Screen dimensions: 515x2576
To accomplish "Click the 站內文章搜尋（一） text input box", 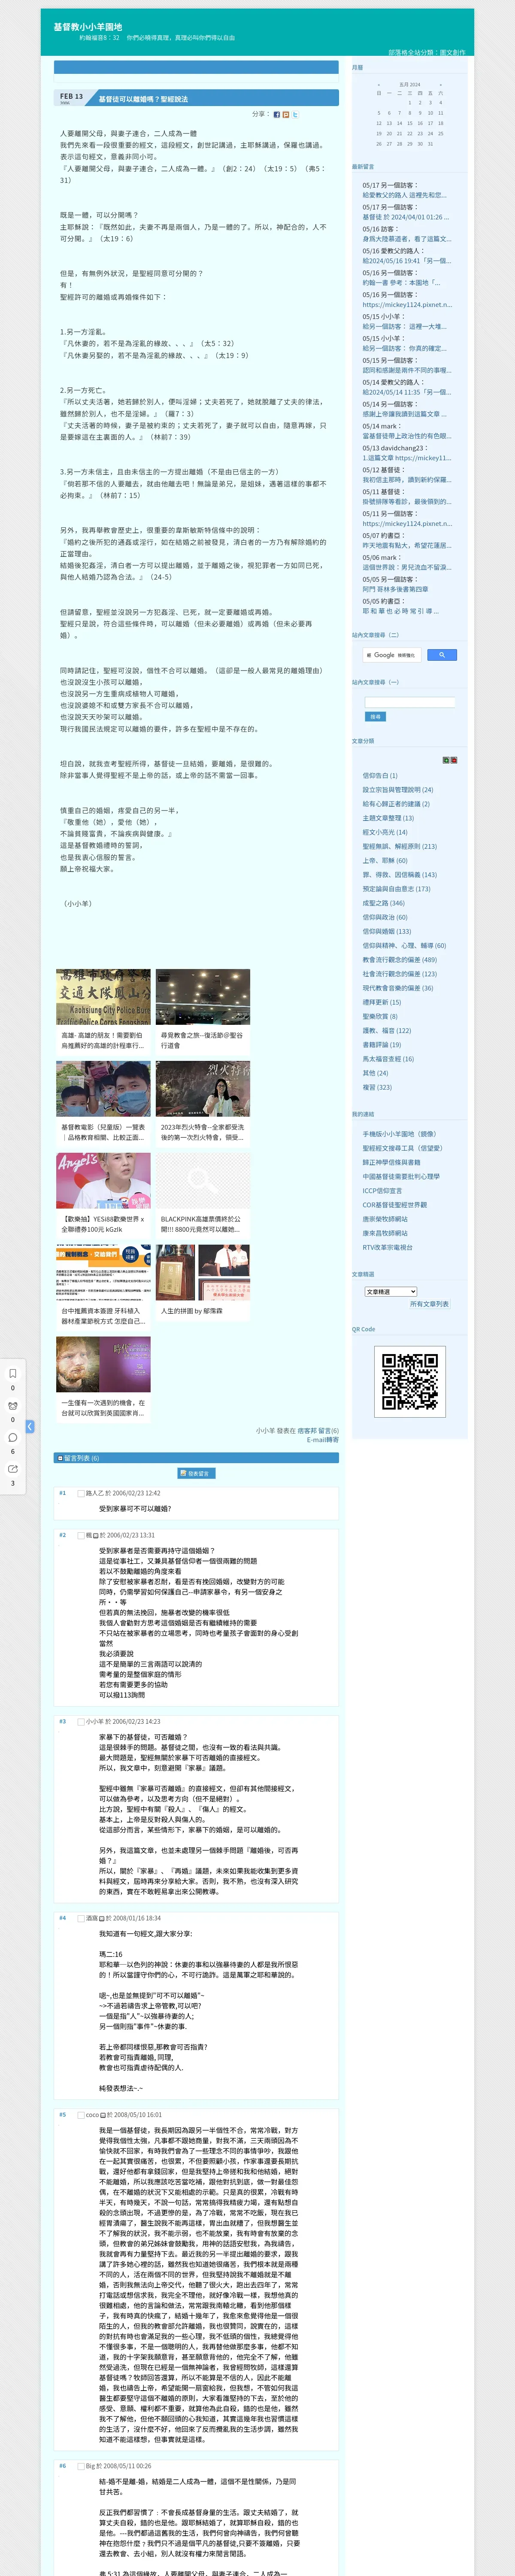I will click(x=409, y=702).
